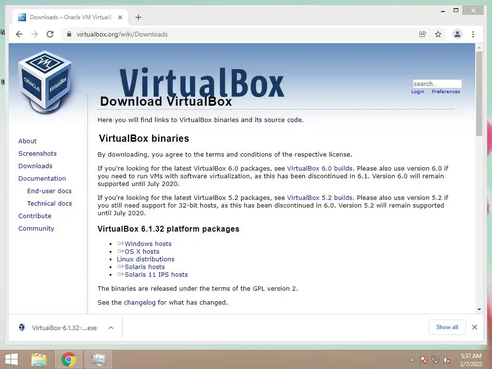Click the muted volume tray icon
This screenshot has height=369, width=492.
coord(447,360)
